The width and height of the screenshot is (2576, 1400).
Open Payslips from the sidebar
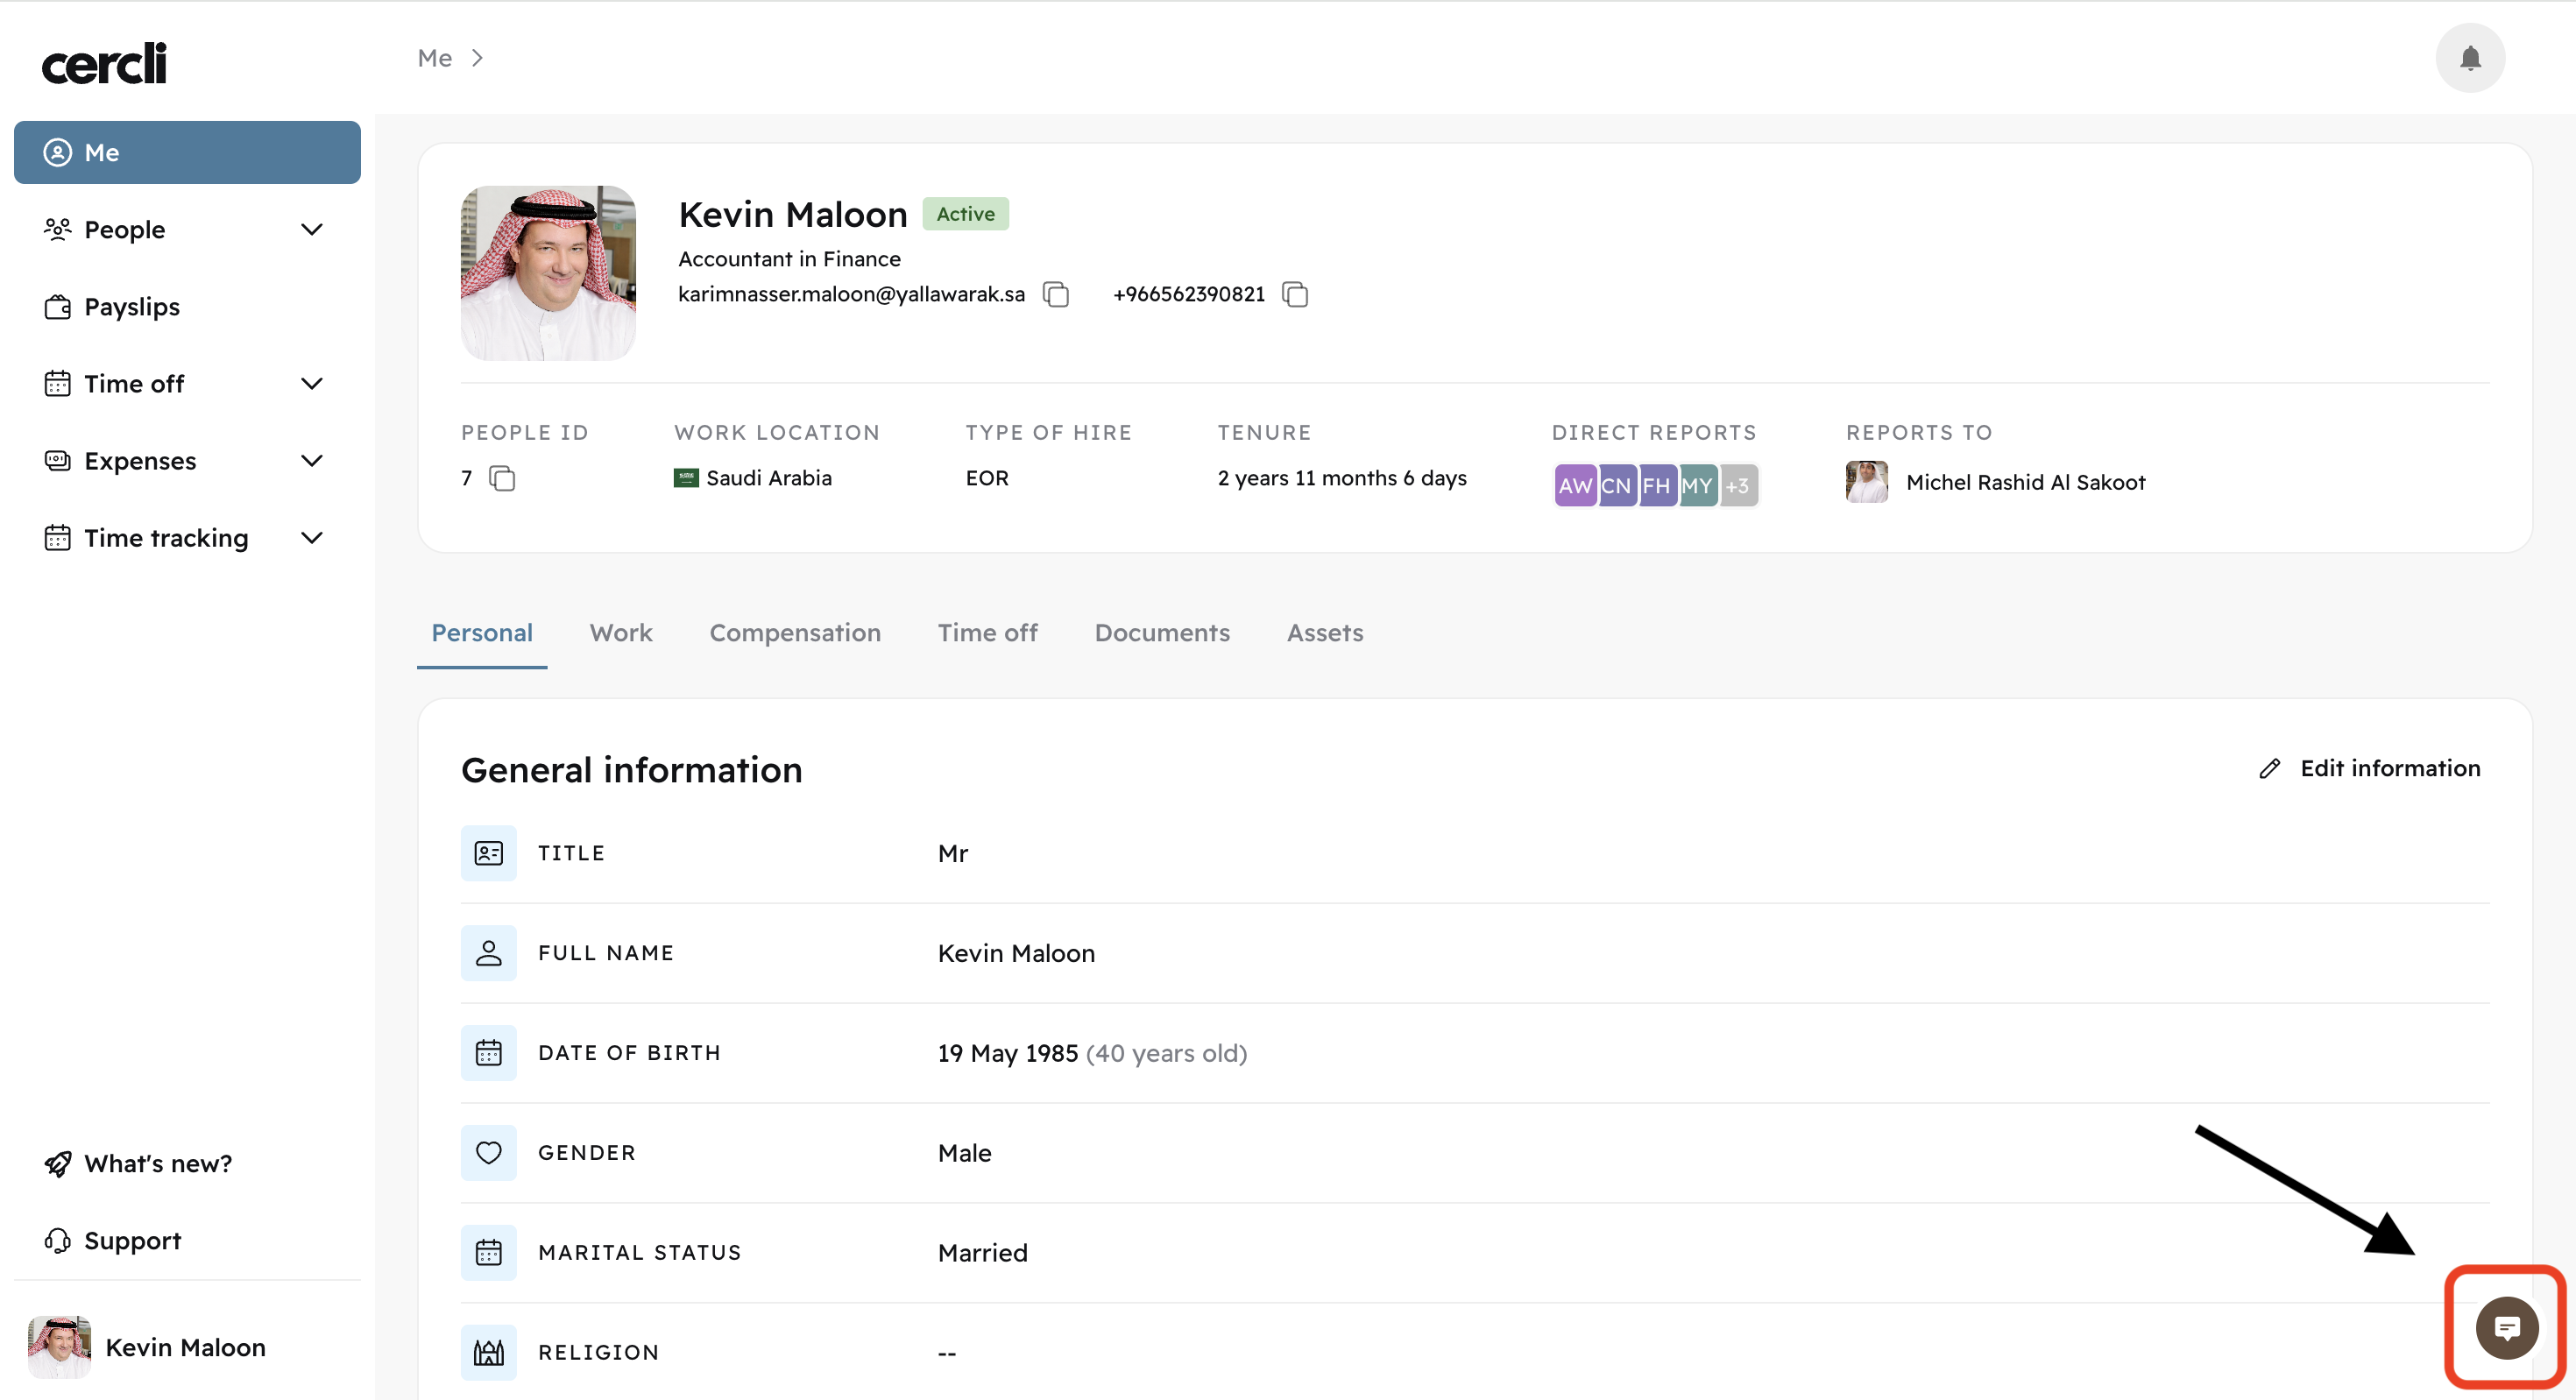pos(131,307)
